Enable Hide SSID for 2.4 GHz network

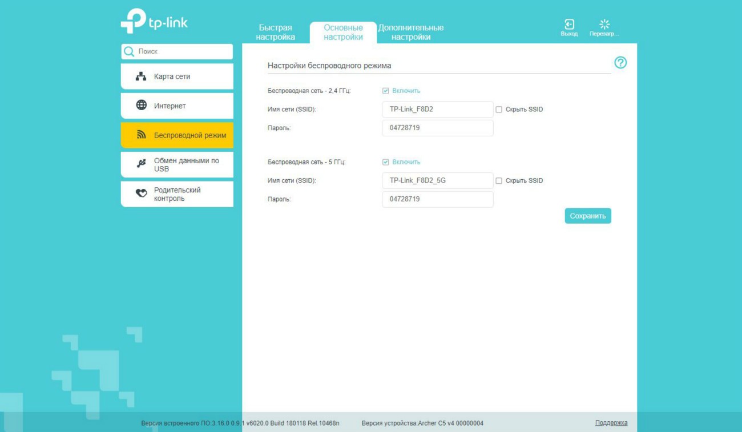tap(499, 110)
